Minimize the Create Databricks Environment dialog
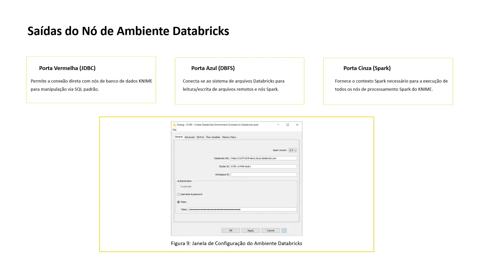Image resolution: width=491 pixels, height=276 pixels. point(278,125)
